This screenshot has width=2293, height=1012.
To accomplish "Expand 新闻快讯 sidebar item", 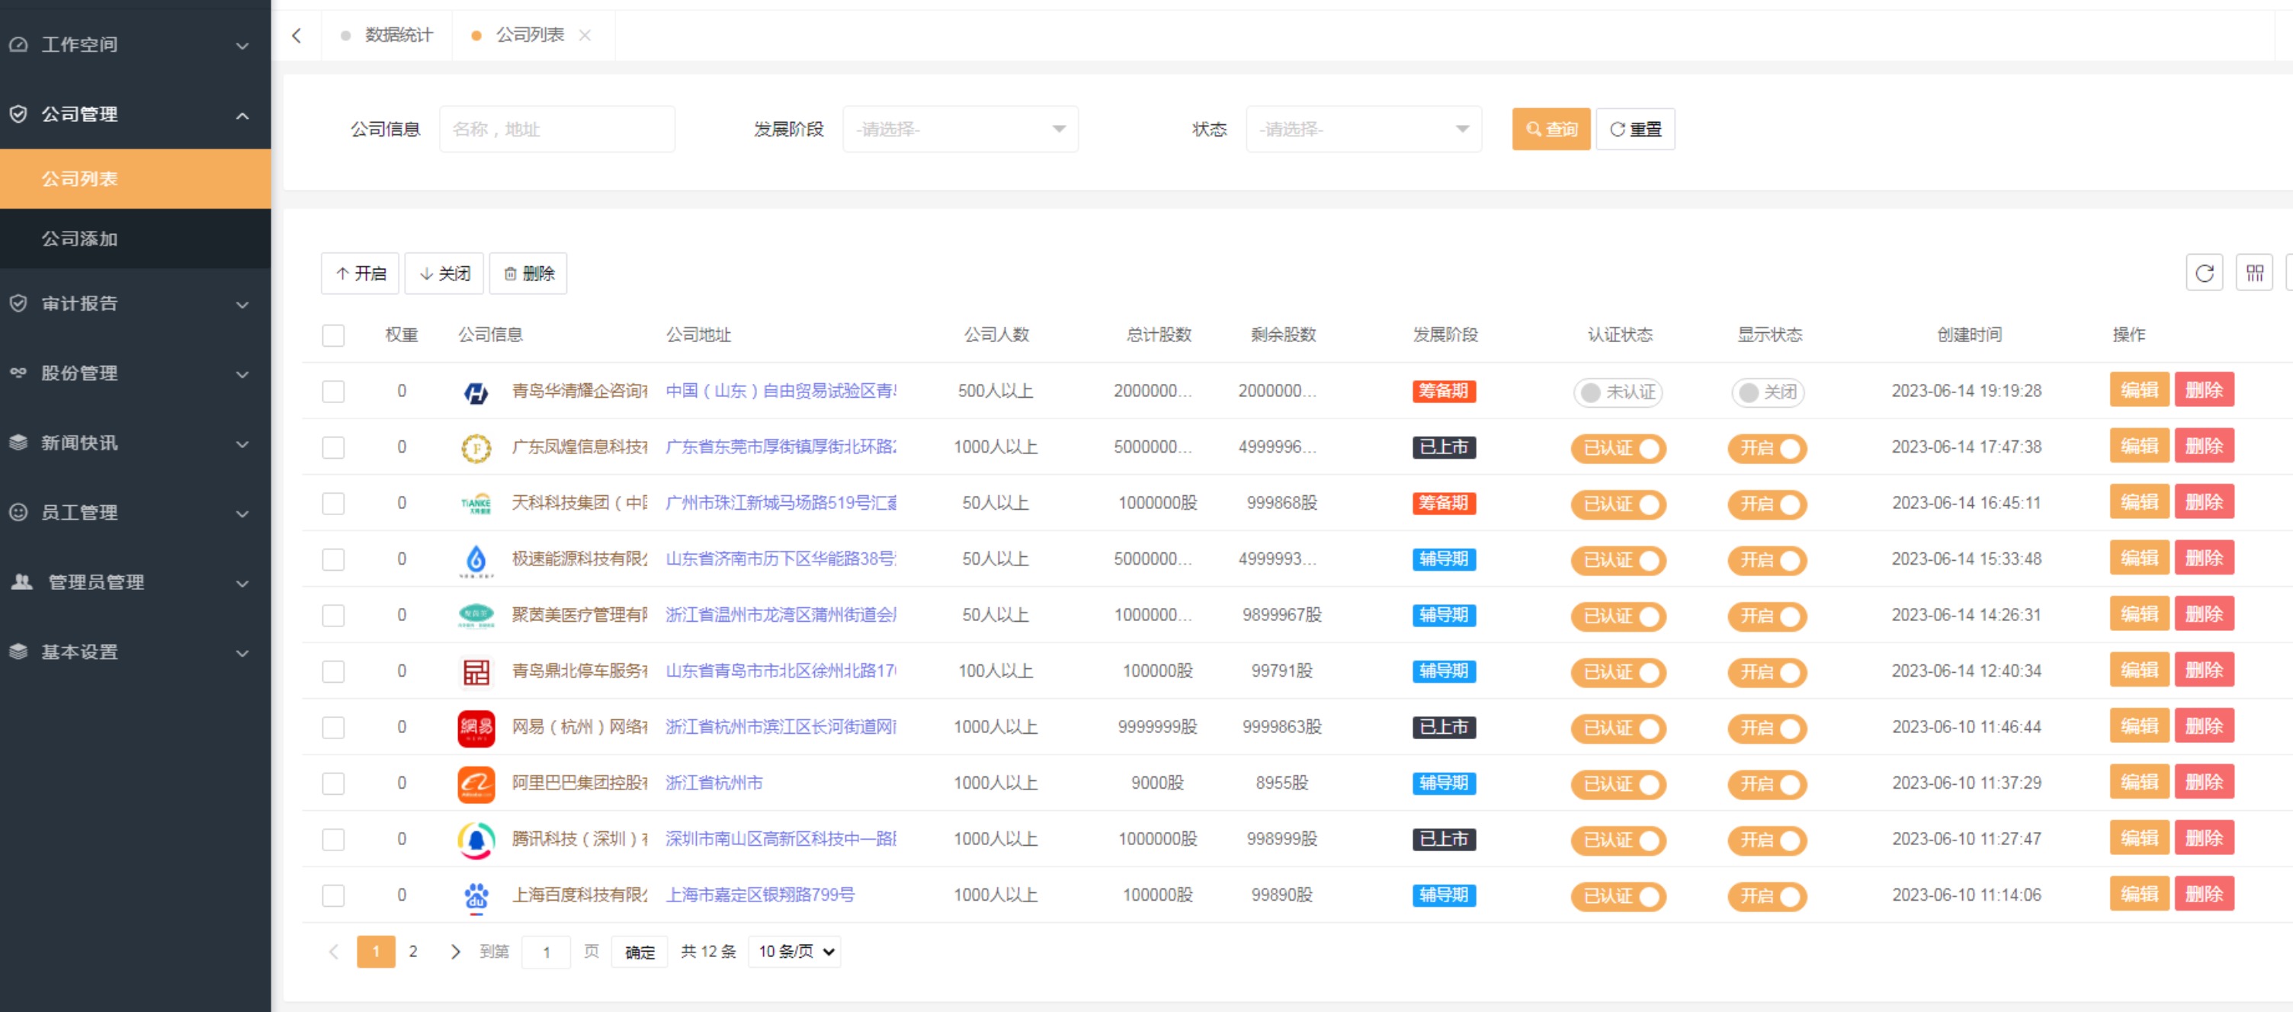I will (x=135, y=442).
